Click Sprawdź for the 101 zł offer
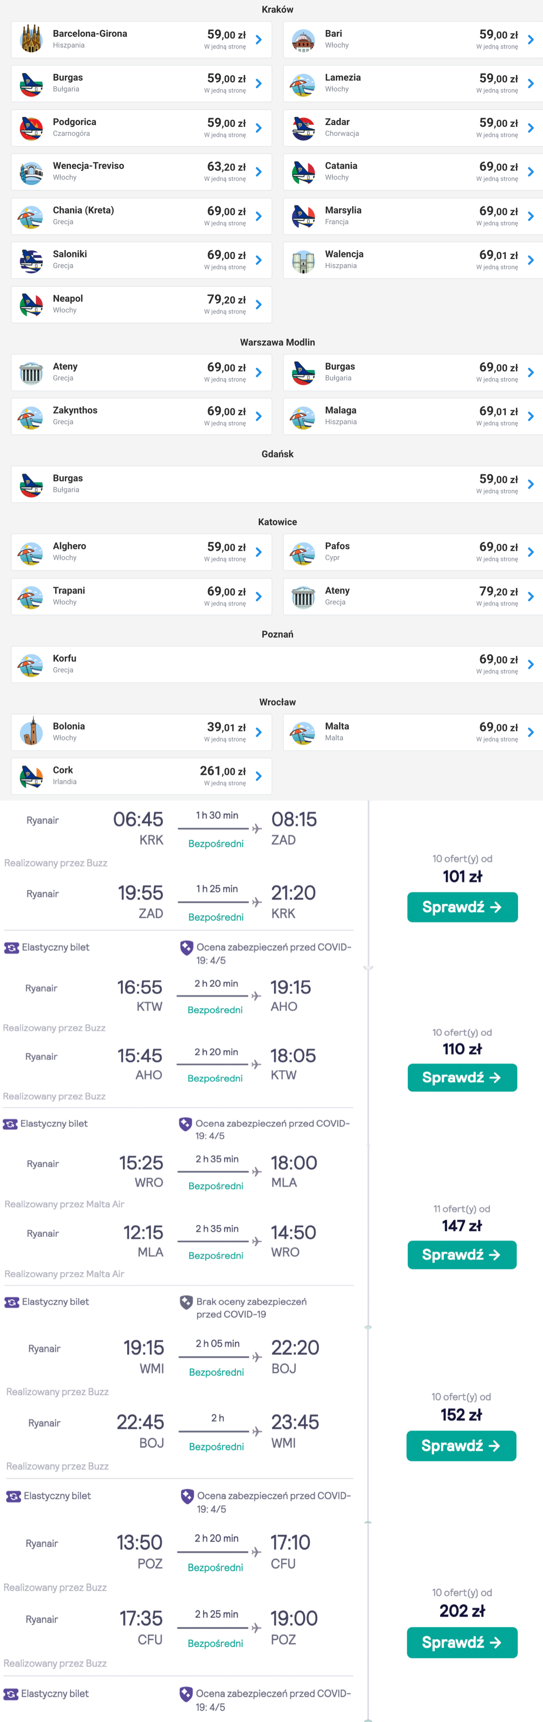This screenshot has width=543, height=1722. (x=462, y=907)
